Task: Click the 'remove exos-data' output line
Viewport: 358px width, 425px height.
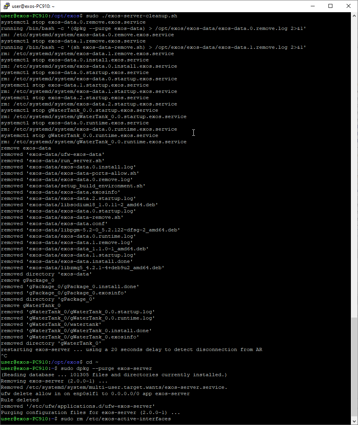Action: (26, 148)
